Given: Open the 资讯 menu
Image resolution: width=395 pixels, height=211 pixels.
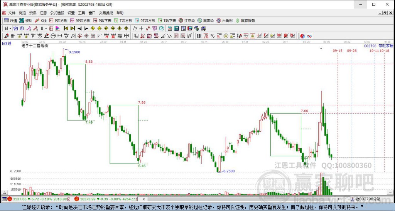Looking at the screenshot, I should coord(32,13).
